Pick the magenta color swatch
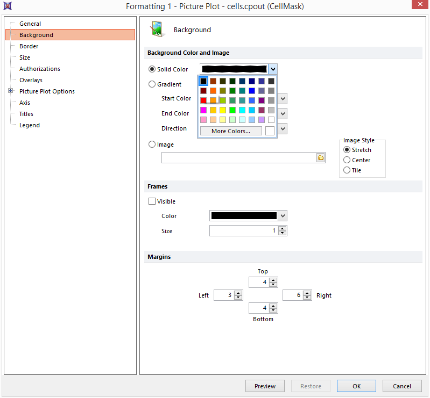 pos(203,110)
